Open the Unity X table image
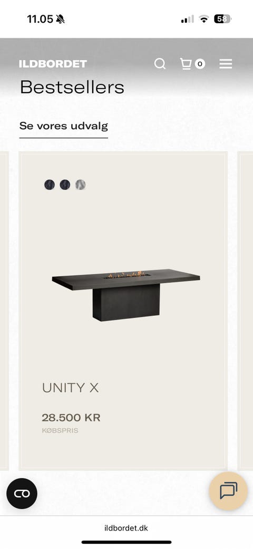The image size is (253, 549). 126,295
